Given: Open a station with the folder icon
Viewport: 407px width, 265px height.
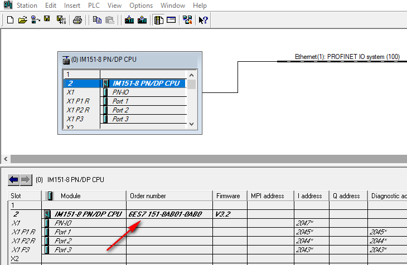Looking at the screenshot, I should [x=23, y=20].
